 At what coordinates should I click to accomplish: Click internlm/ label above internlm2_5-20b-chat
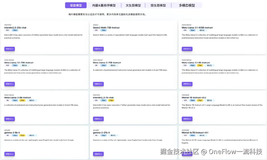tap(8, 25)
